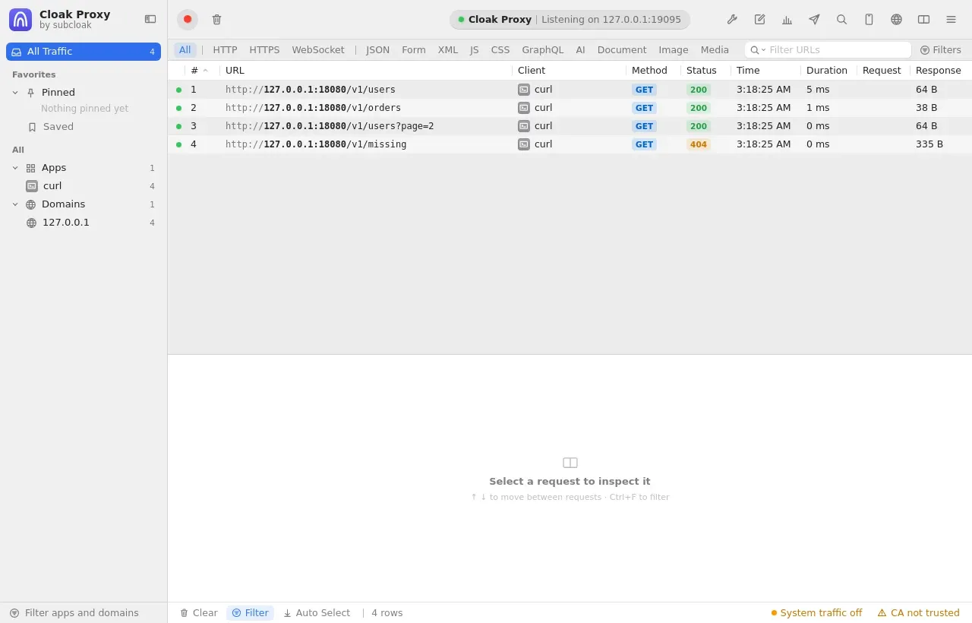Image resolution: width=972 pixels, height=623 pixels.
Task: Click the bookmark icon next to Saved
Action: pos(32,127)
